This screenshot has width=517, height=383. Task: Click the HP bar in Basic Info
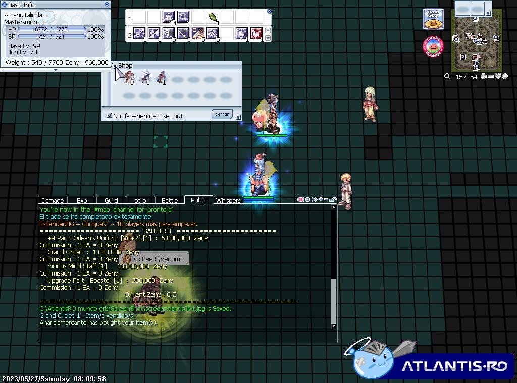pyautogui.click(x=51, y=29)
